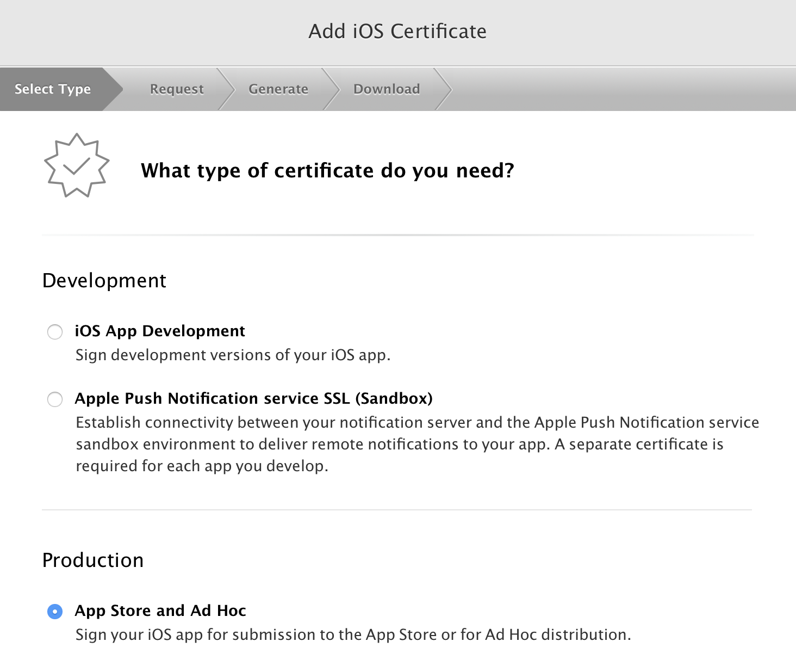
Task: Click the 'Establish connectivity' push notification description
Action: 417,444
